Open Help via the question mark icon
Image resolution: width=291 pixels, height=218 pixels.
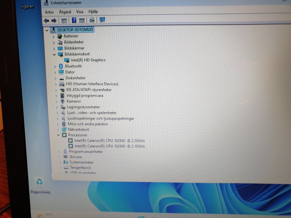(x=74, y=20)
